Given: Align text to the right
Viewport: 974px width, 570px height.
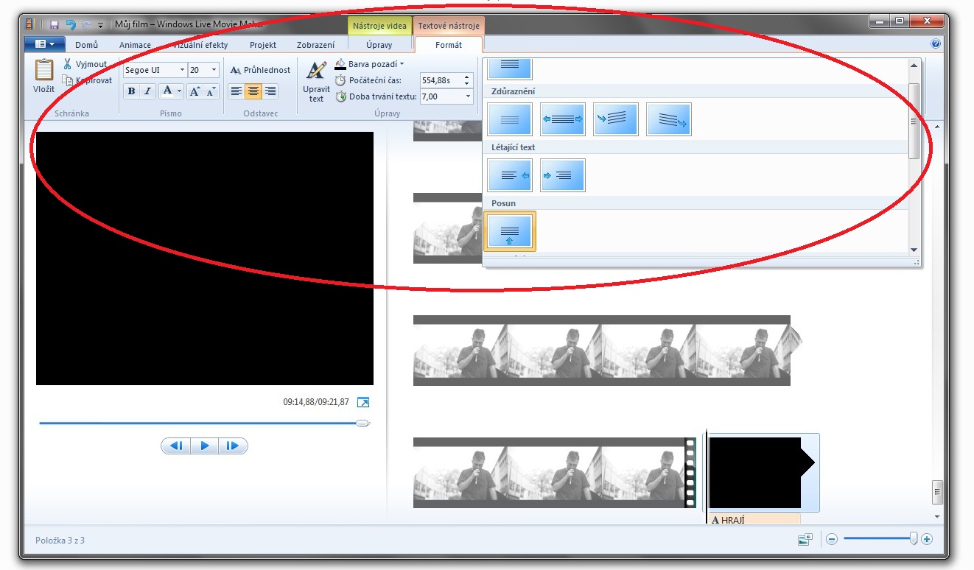Looking at the screenshot, I should tap(270, 91).
